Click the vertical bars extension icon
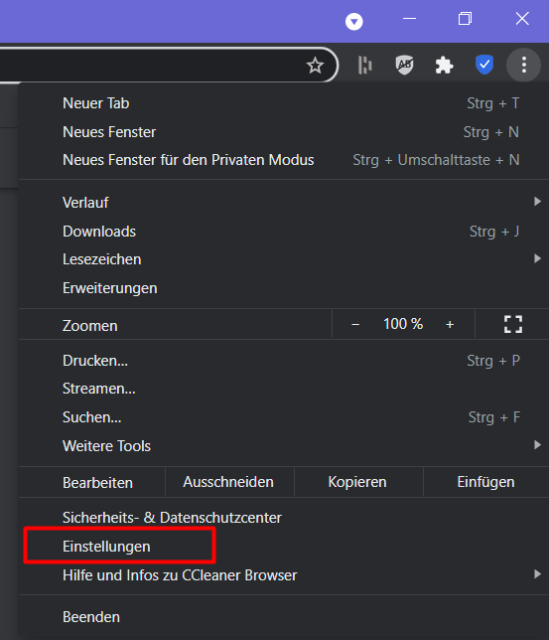This screenshot has width=549, height=640. [x=364, y=65]
